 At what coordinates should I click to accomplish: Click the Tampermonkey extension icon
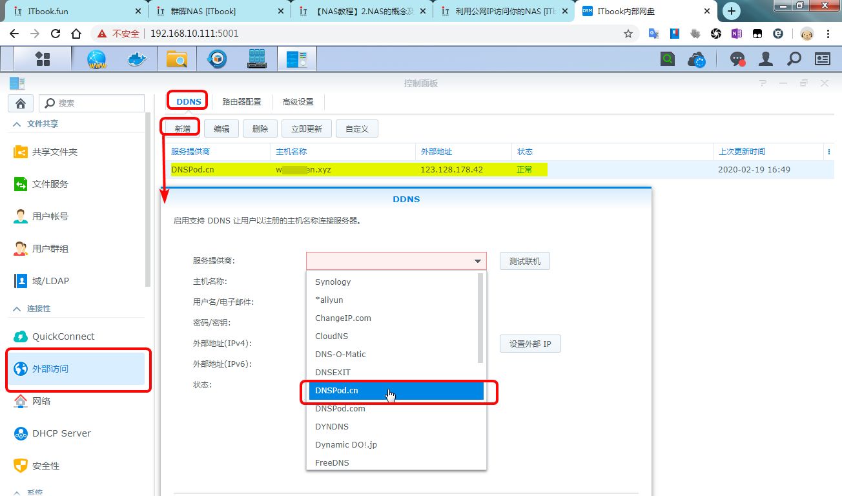tap(757, 34)
